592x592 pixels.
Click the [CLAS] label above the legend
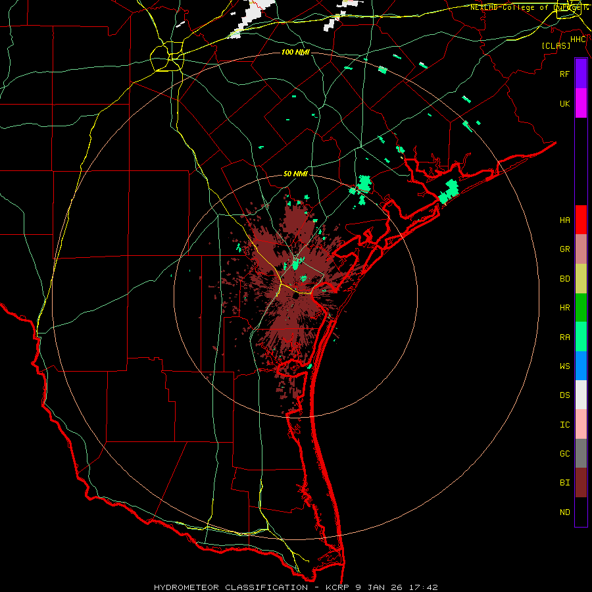tap(556, 45)
